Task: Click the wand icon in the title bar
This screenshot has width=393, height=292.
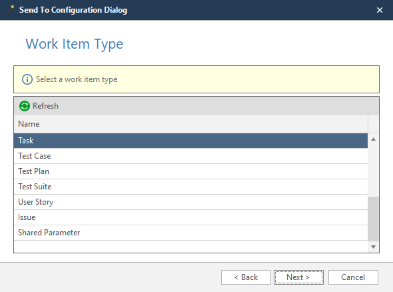Action: click(x=11, y=10)
